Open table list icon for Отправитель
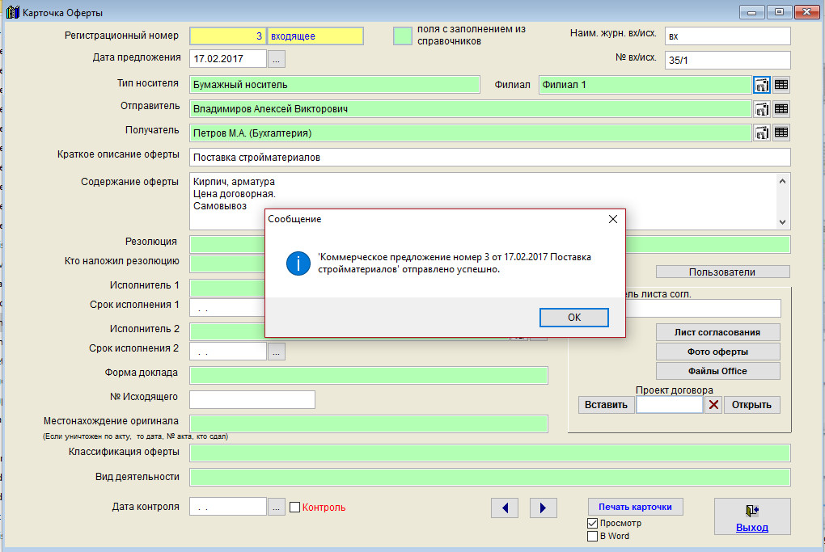 pyautogui.click(x=781, y=109)
